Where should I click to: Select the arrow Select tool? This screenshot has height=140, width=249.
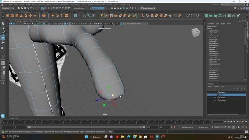[x=3, y=23]
